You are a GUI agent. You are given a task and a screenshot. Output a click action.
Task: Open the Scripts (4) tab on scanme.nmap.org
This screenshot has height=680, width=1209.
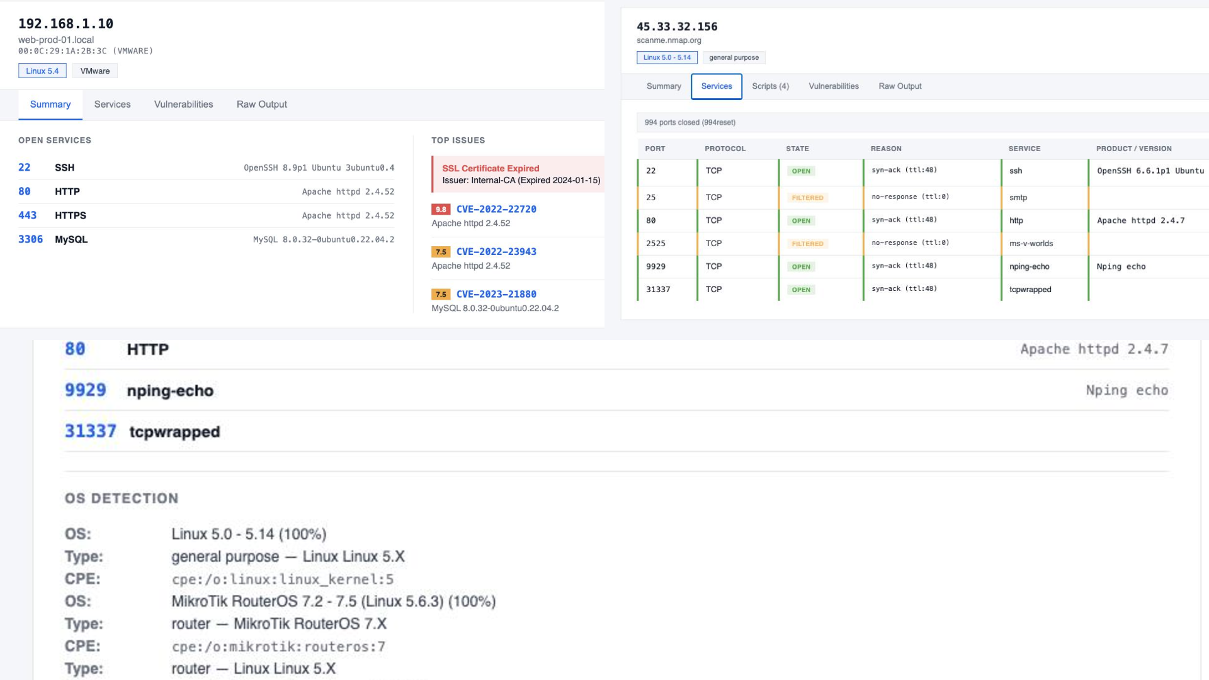[769, 86]
